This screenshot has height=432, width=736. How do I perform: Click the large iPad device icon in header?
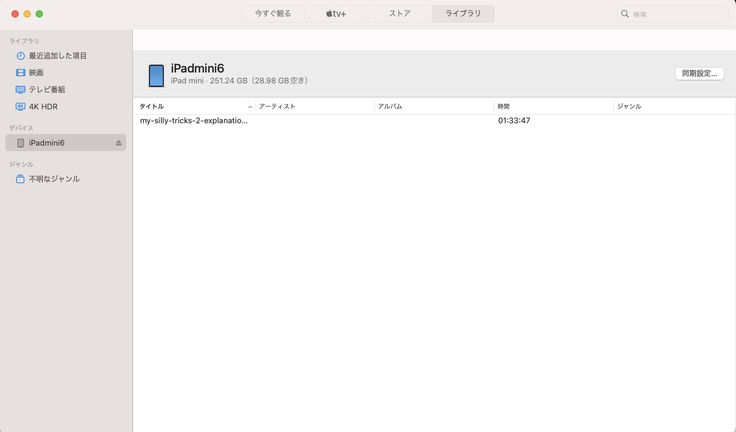tap(156, 76)
